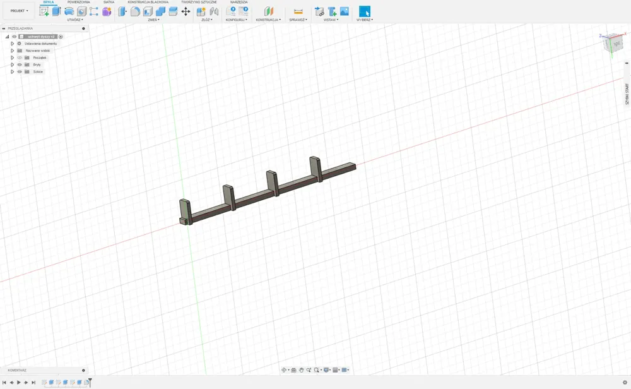Toggle visibility of Początek folder
This screenshot has height=389, width=631.
point(20,57)
